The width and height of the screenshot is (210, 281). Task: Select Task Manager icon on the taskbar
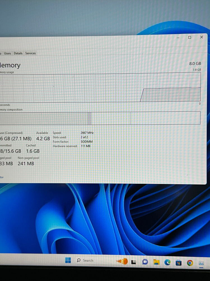tap(201, 264)
